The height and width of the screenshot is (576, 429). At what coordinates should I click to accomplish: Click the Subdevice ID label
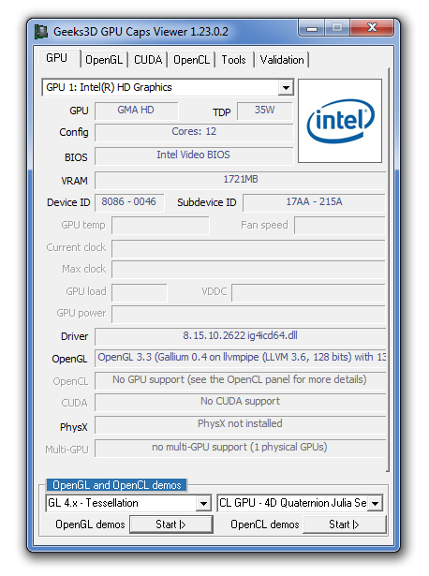coord(206,203)
